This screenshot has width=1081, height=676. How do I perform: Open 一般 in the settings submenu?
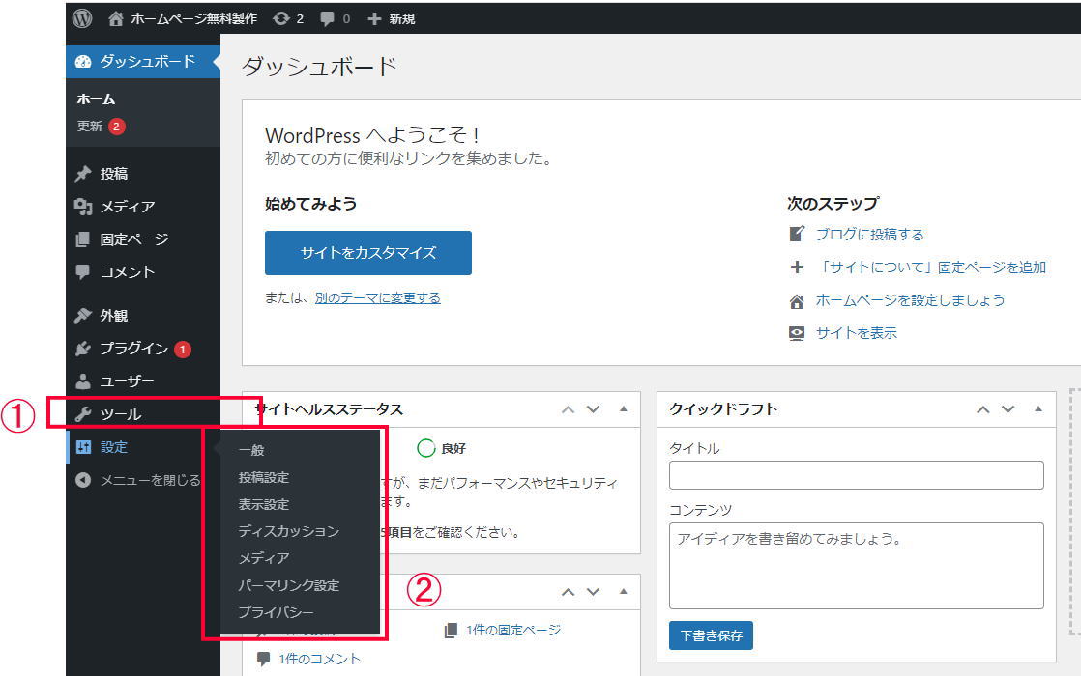(x=251, y=450)
